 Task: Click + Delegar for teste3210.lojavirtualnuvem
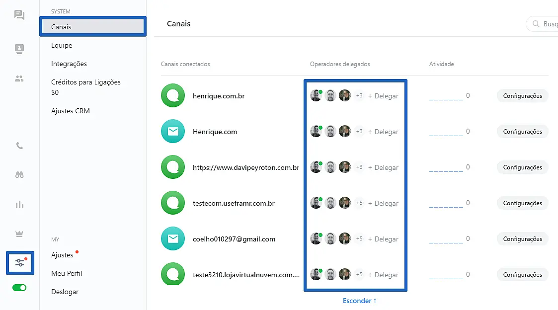(x=383, y=275)
